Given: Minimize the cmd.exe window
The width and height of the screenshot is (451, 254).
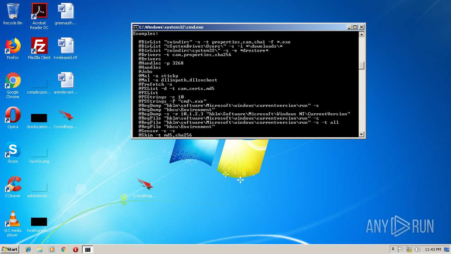Looking at the screenshot, I should point(349,27).
